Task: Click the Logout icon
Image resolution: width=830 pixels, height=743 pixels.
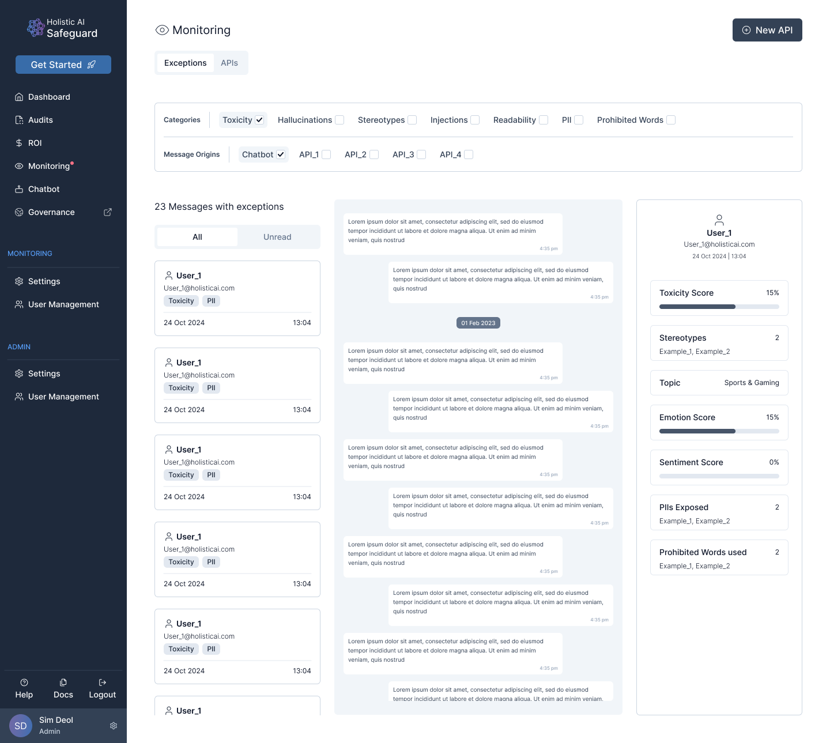Action: [x=103, y=682]
